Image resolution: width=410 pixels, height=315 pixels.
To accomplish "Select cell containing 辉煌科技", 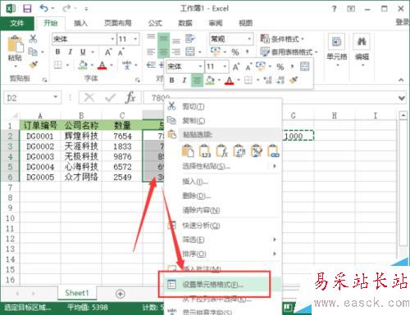I will point(81,136).
